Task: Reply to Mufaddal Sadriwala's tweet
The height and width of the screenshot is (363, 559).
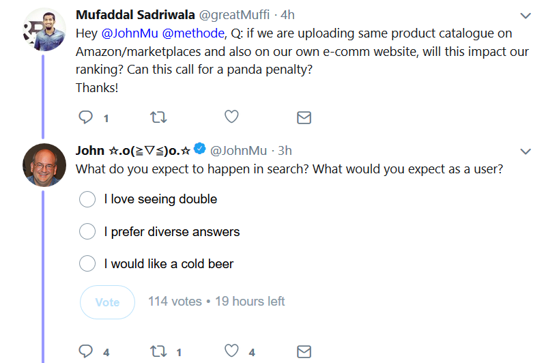Action: pos(86,117)
